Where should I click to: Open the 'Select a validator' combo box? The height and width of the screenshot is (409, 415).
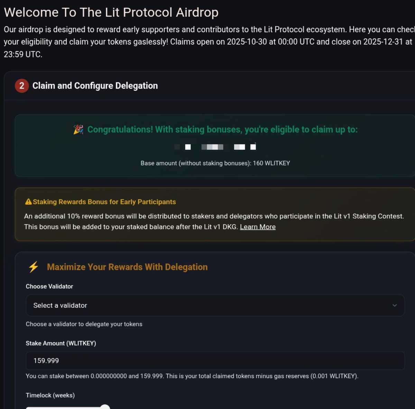click(x=214, y=305)
